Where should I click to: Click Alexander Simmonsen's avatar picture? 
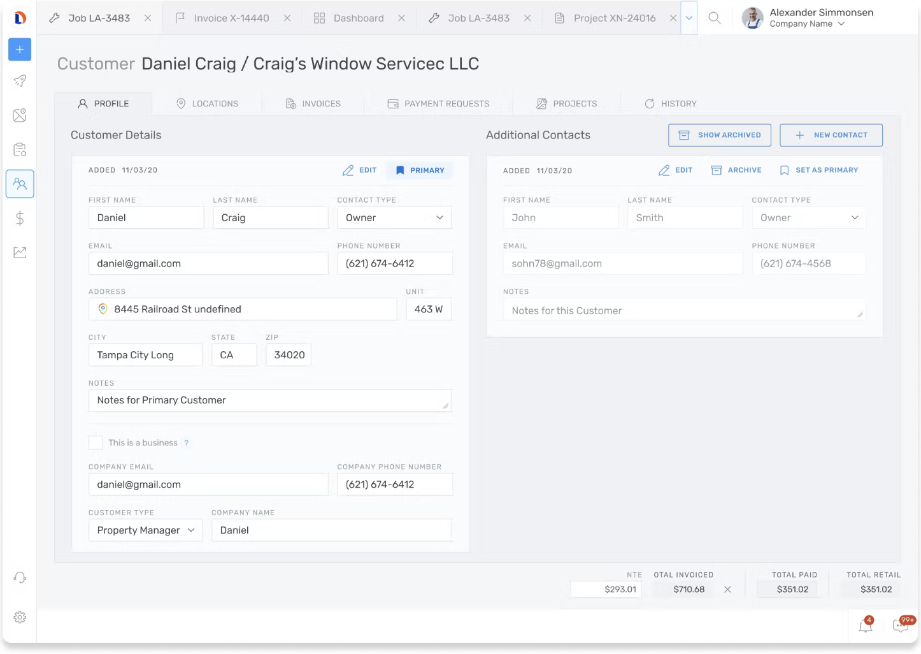pos(753,18)
